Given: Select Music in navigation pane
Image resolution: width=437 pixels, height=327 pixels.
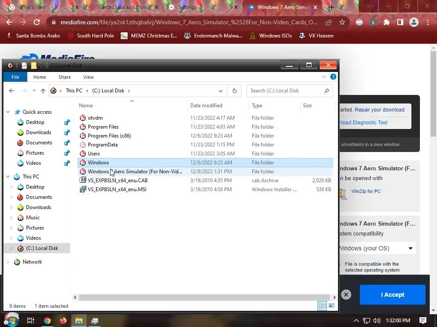Looking at the screenshot, I should click(32, 218).
